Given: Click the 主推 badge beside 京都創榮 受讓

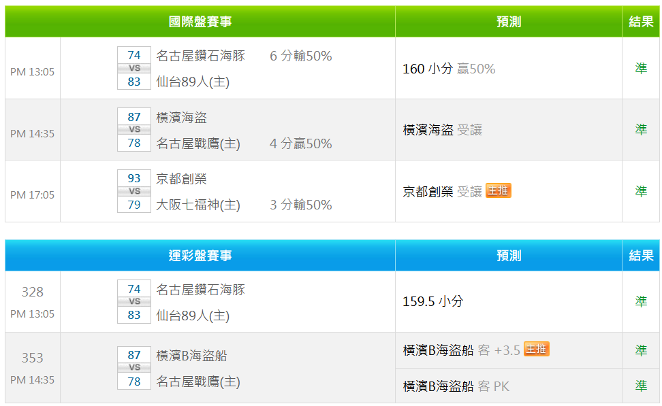Looking at the screenshot, I should [x=498, y=191].
